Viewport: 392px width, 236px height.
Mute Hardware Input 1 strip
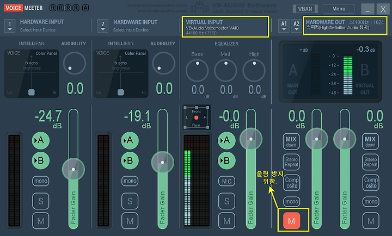[41, 221]
